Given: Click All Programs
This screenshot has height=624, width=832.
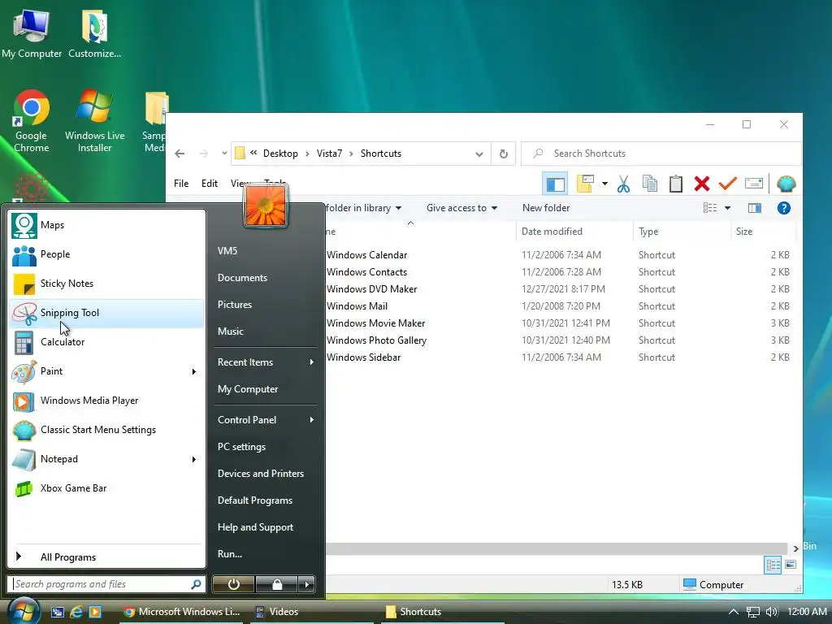Looking at the screenshot, I should point(106,557).
